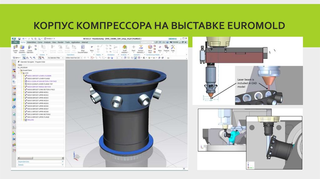
Task: Open the Machining Feature Navigator sidebar icon
Action: 14,88
